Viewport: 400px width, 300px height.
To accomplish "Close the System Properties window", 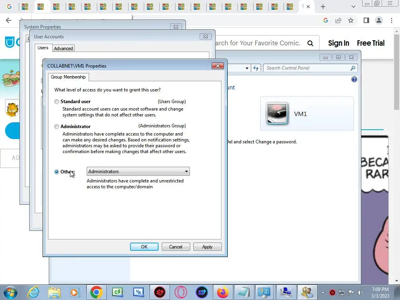I will click(x=176, y=27).
